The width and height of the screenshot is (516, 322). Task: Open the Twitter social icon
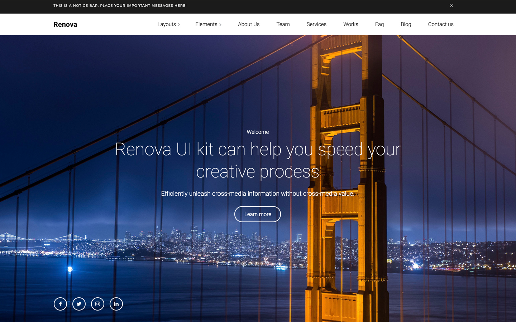pyautogui.click(x=79, y=304)
